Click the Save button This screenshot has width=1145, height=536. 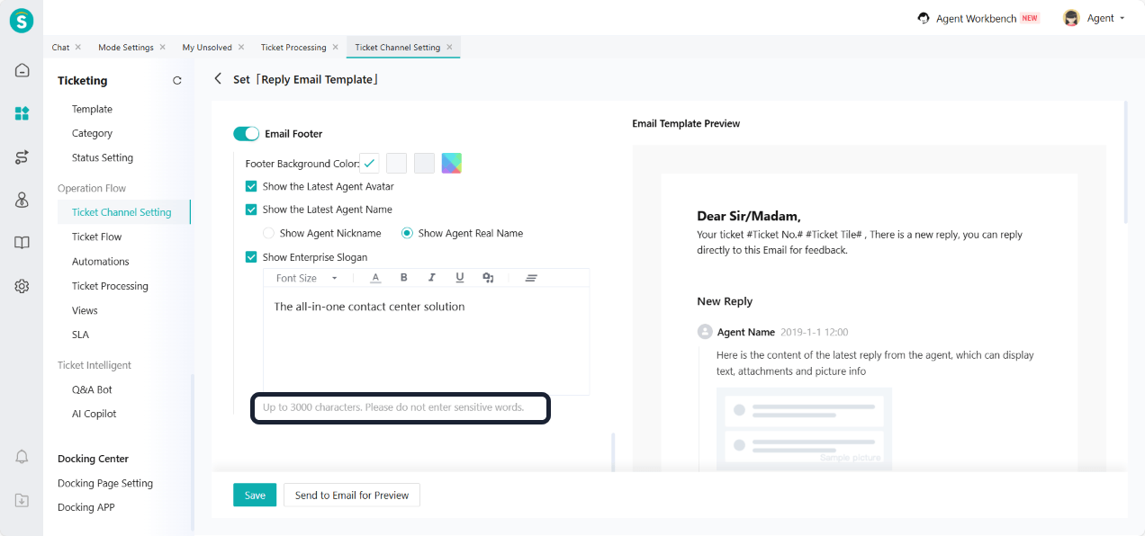255,496
